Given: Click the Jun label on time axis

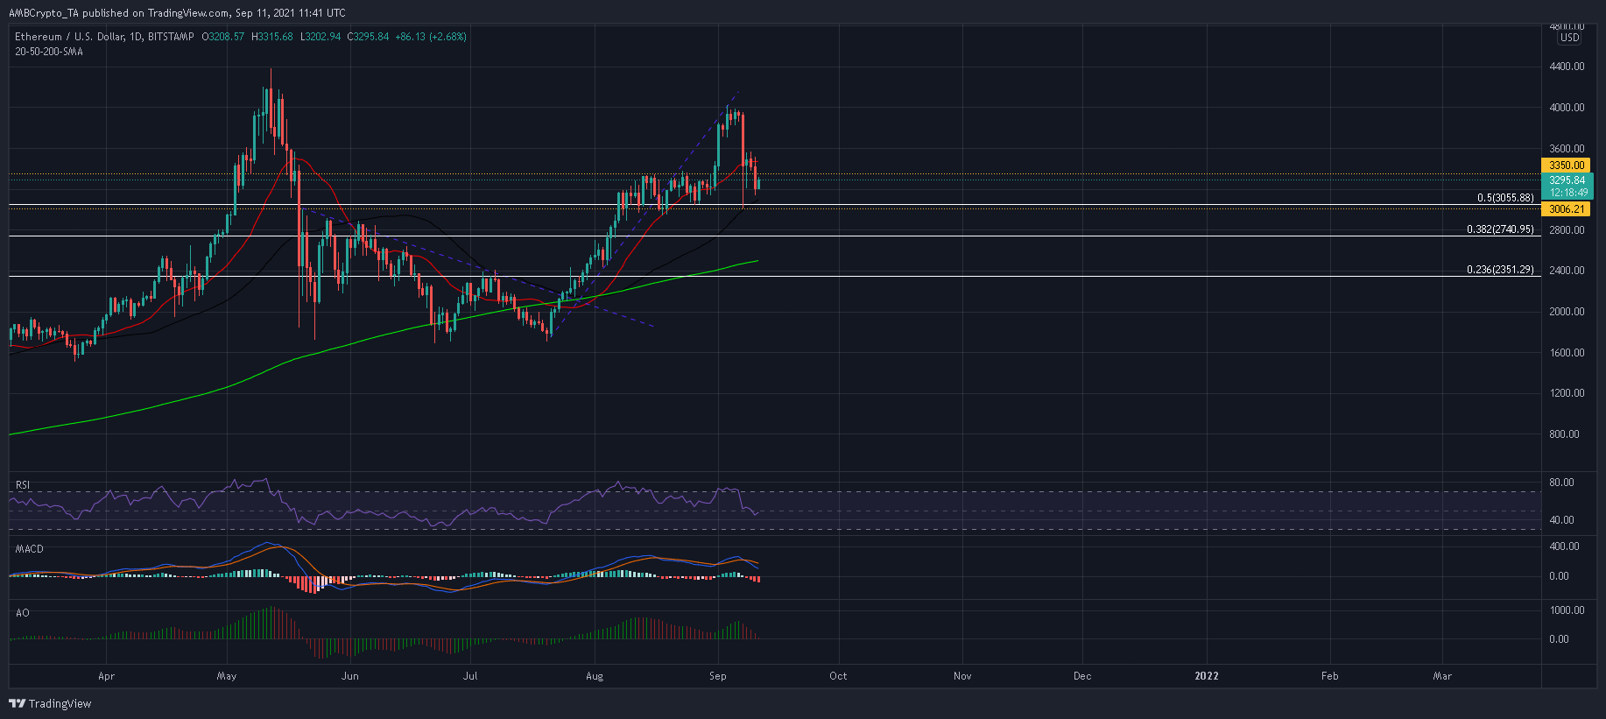Looking at the screenshot, I should 350,676.
